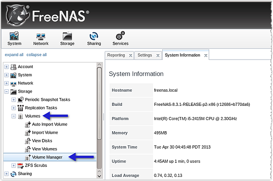Click the Storage folder icon in tree
The width and height of the screenshot is (273, 181).
pos(13,92)
